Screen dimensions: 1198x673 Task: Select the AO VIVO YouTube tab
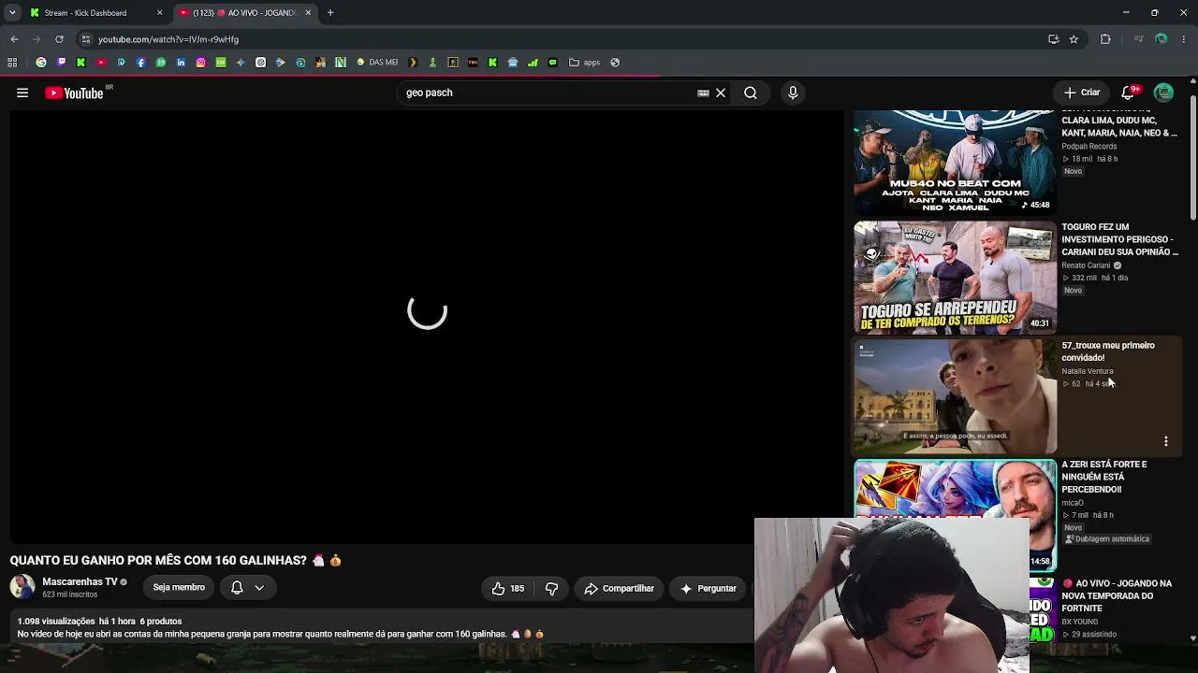[x=244, y=13]
